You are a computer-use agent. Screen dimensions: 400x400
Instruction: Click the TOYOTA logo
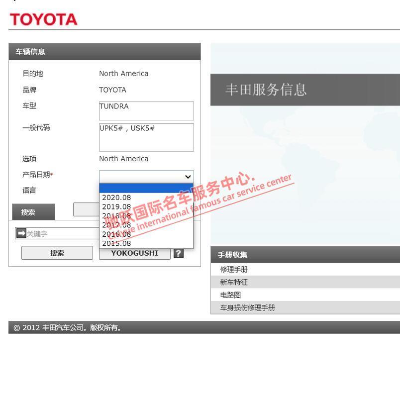[44, 19]
